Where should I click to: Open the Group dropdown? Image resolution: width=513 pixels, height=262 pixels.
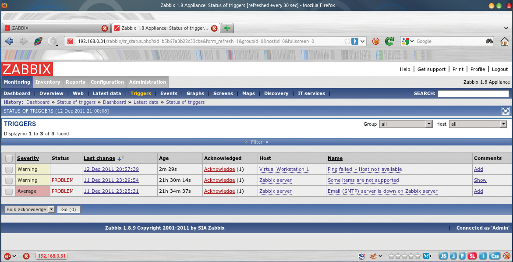pyautogui.click(x=406, y=124)
